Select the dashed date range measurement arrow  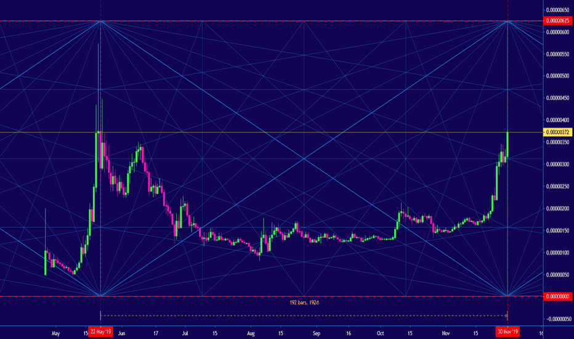[x=304, y=316]
